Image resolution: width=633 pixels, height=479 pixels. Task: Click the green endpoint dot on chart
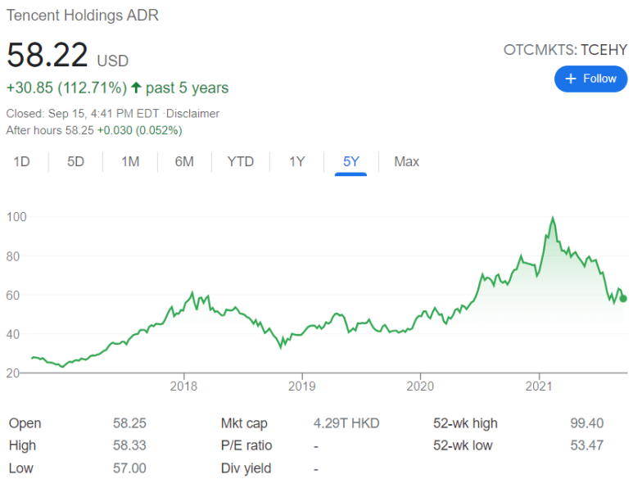(x=623, y=299)
